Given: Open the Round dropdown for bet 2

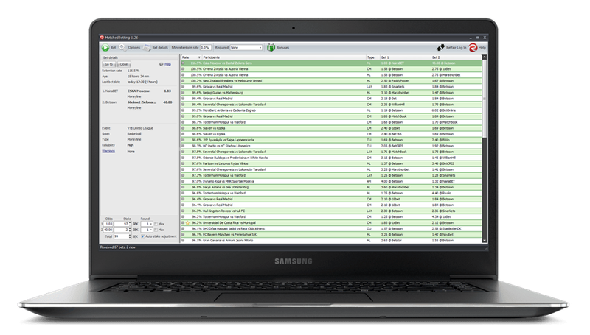Looking at the screenshot, I should click(147, 230).
